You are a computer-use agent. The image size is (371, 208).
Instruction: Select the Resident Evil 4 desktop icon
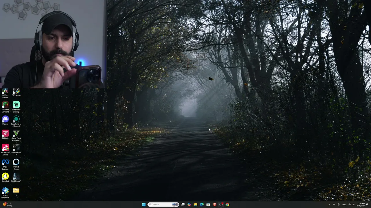16,150
